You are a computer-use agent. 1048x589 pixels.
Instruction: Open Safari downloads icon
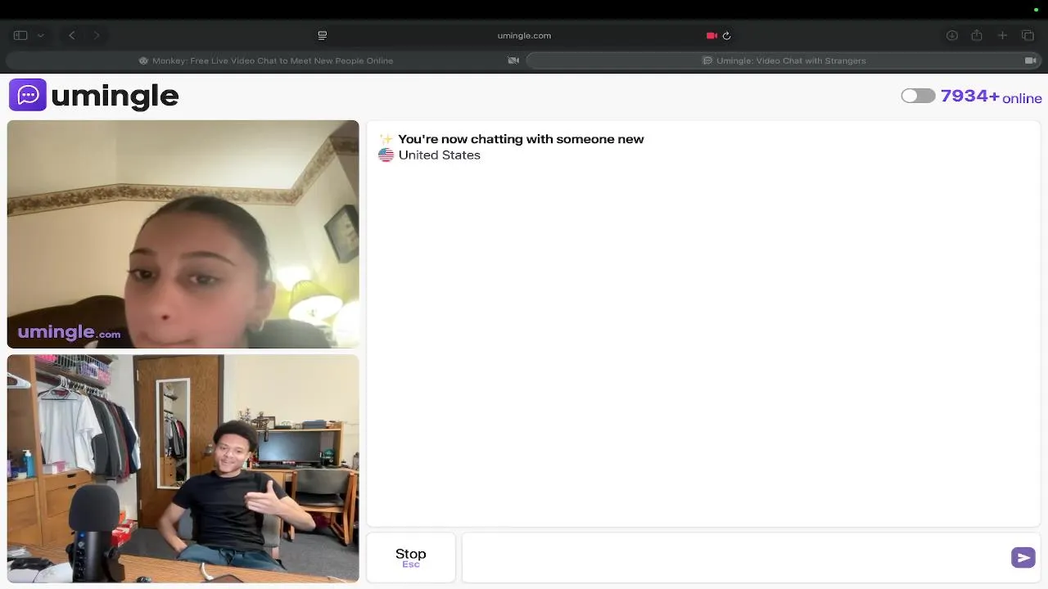click(x=952, y=35)
